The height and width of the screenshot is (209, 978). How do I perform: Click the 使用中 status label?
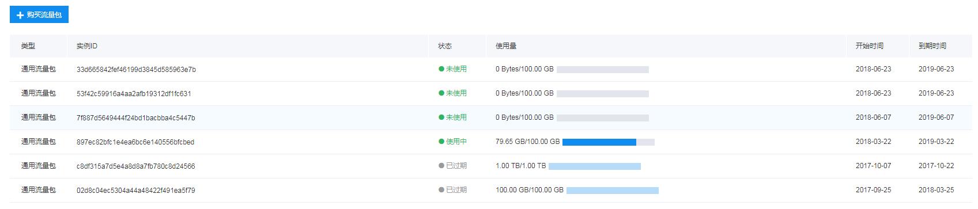click(453, 142)
